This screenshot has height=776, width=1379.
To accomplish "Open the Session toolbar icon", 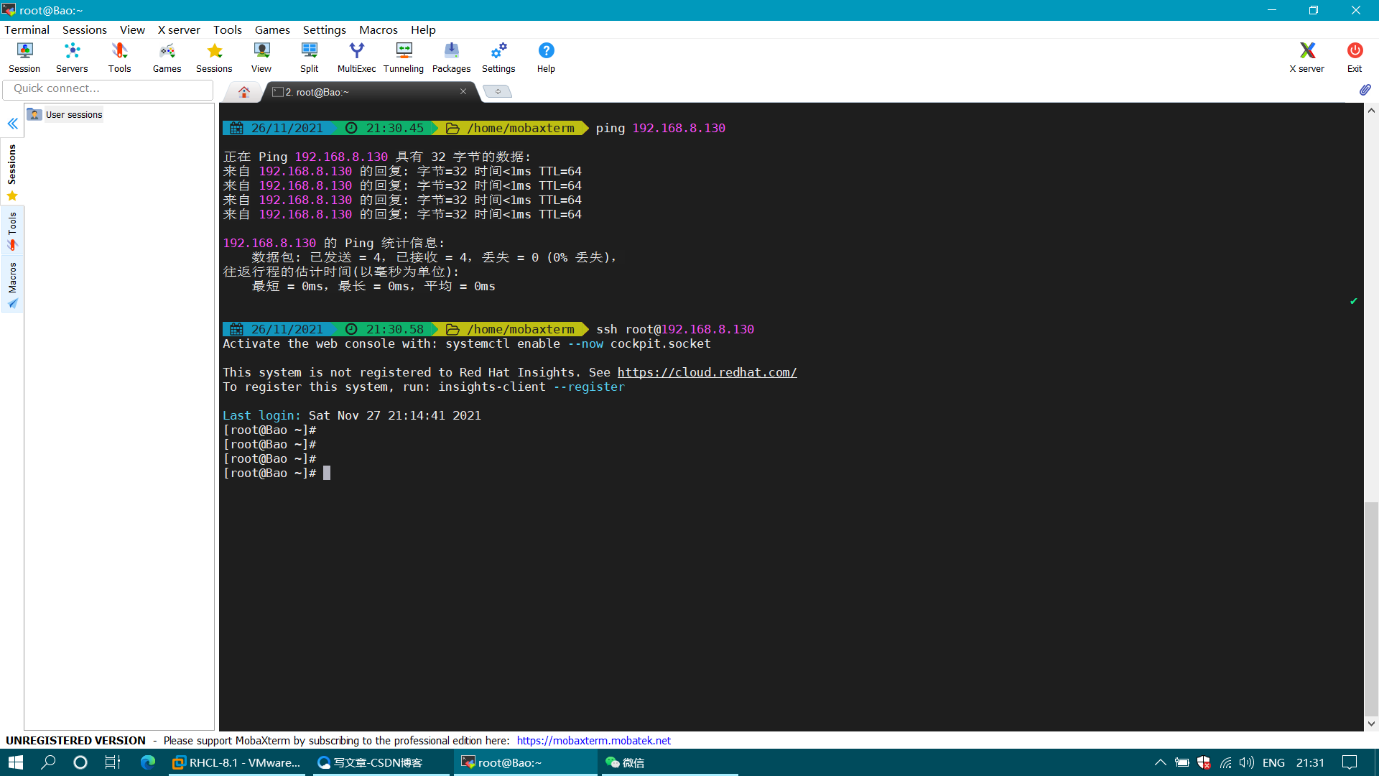I will pos(24,57).
